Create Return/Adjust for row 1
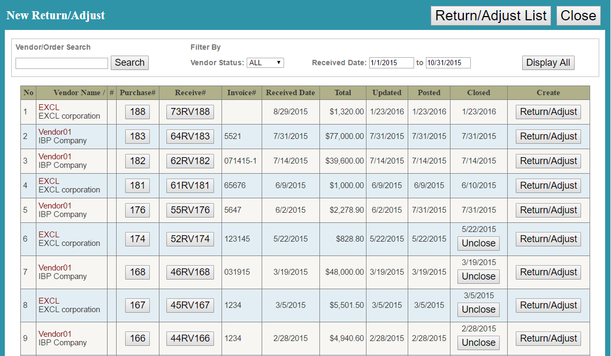This screenshot has width=611, height=356. click(x=548, y=112)
